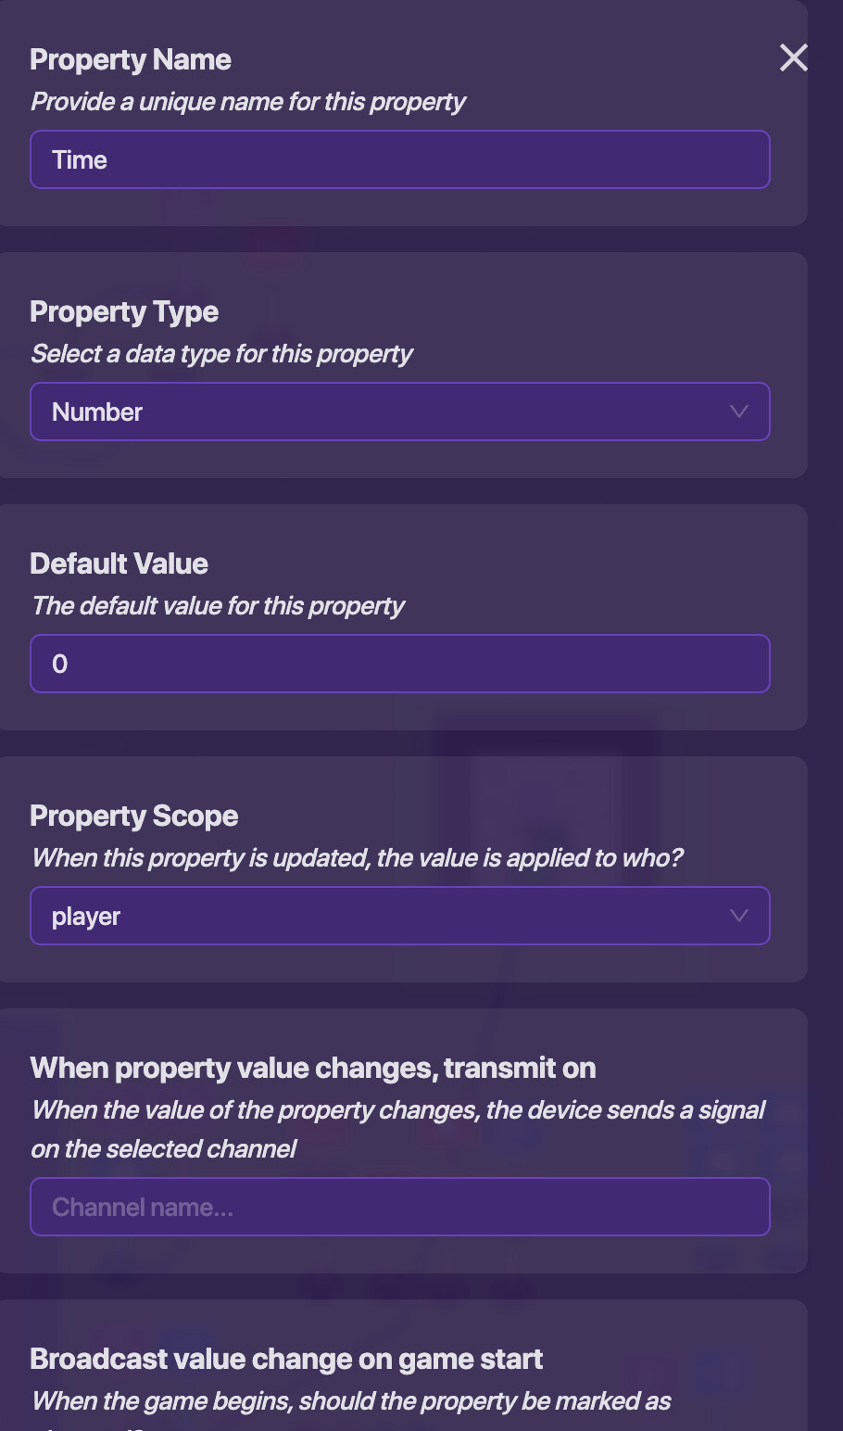The width and height of the screenshot is (843, 1431).
Task: Click the chevron arrow in Property Scope
Action: click(x=738, y=916)
